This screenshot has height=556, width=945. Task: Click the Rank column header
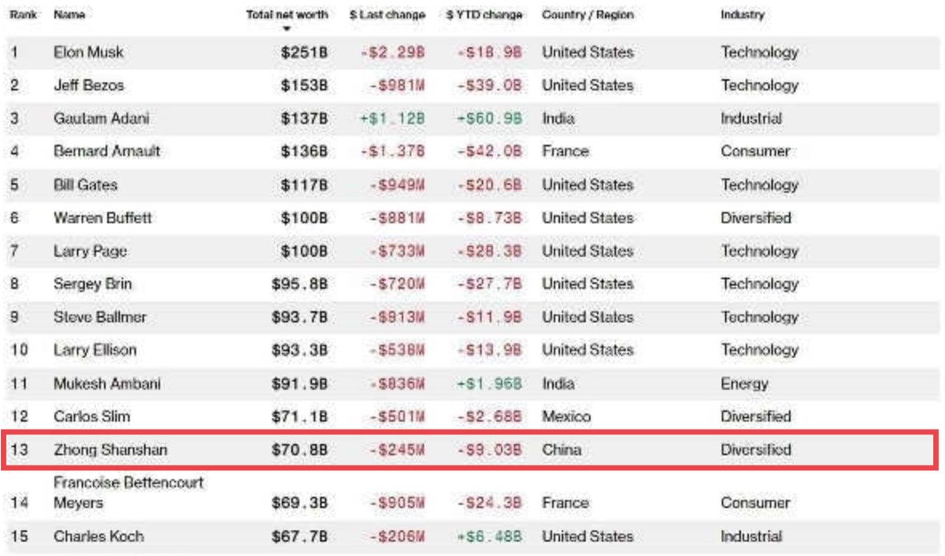click(23, 14)
